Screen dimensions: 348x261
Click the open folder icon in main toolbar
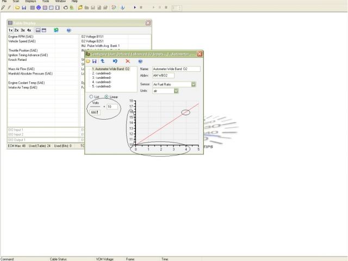point(17,8)
